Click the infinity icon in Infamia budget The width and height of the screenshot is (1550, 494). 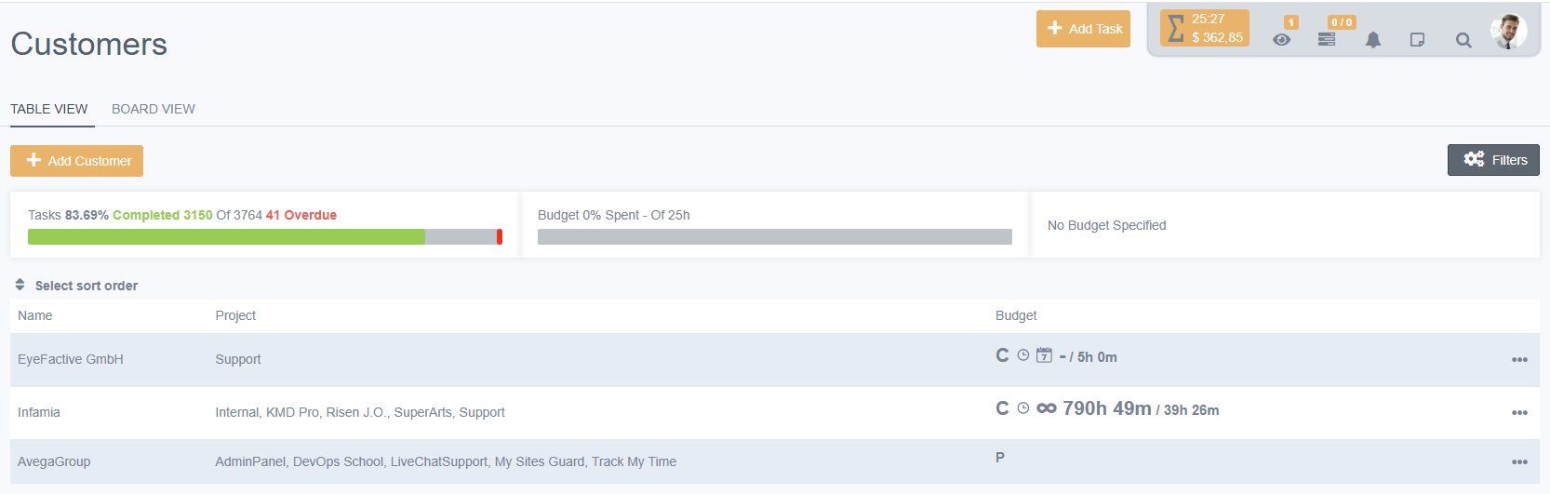[1047, 408]
